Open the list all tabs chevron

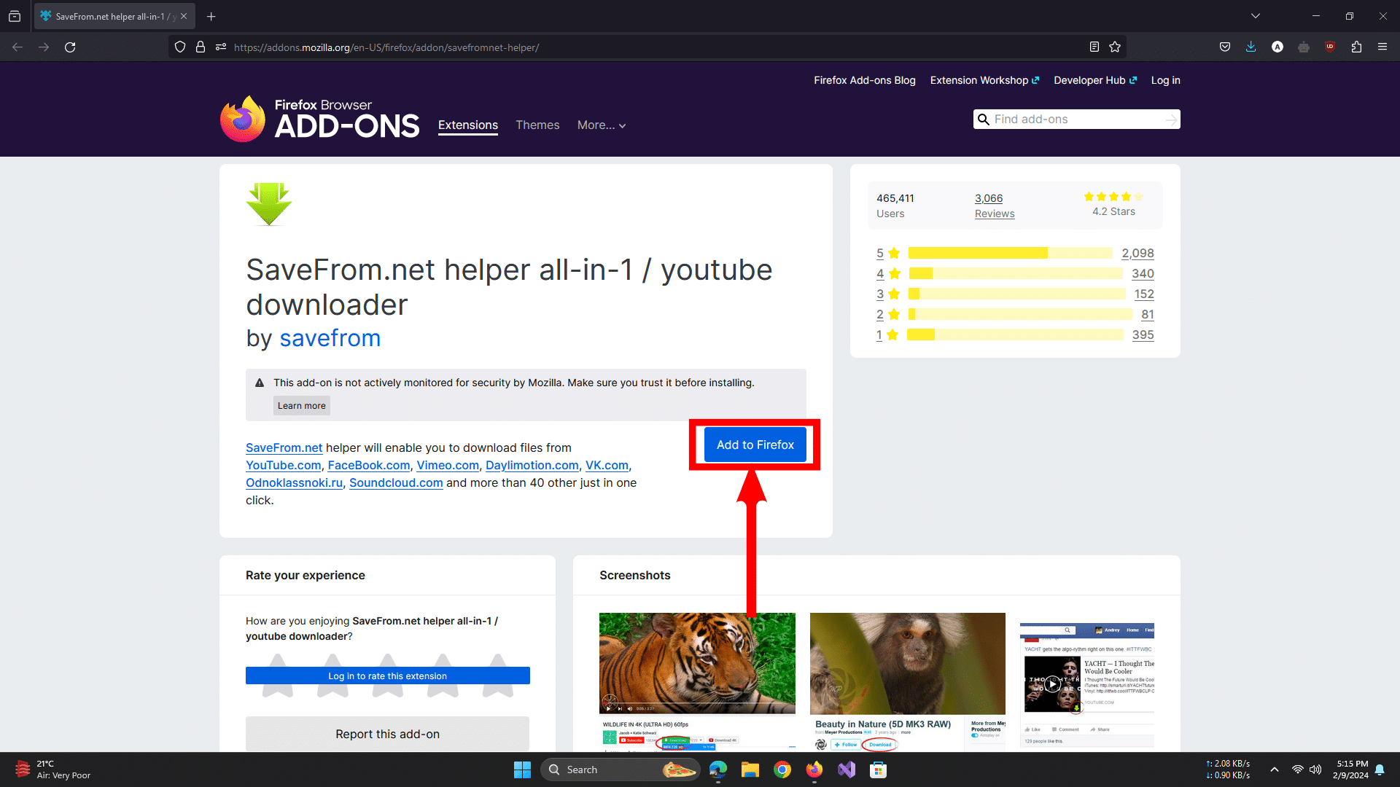click(1256, 16)
